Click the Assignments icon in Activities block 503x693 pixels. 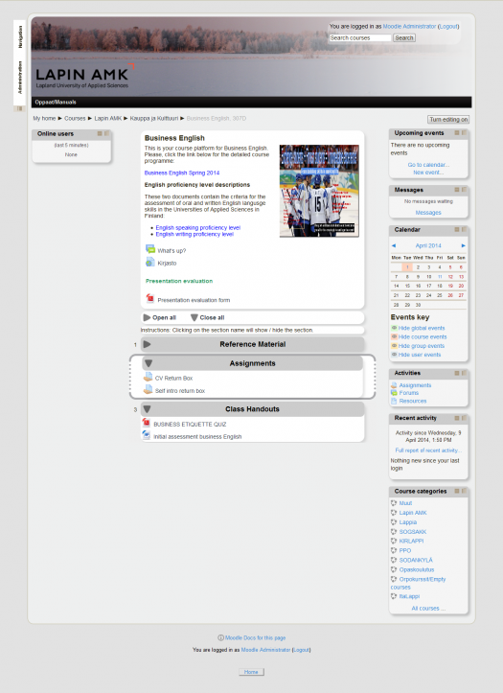click(394, 385)
